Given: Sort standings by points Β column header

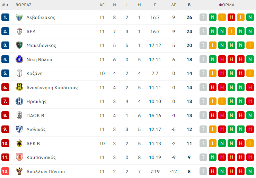Looking at the screenshot, I should point(189,5).
